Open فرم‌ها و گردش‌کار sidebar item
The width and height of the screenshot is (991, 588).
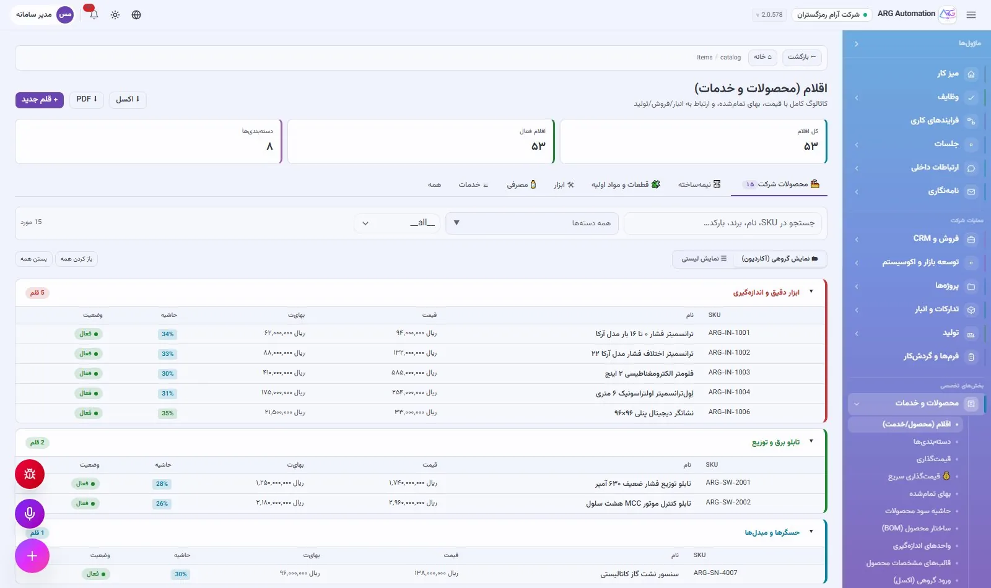coord(915,357)
